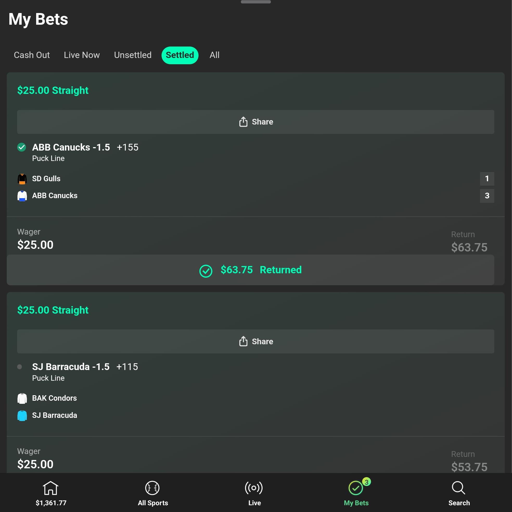The image size is (512, 512).
Task: Click the SD Gulls jersey icon
Action: point(22,179)
